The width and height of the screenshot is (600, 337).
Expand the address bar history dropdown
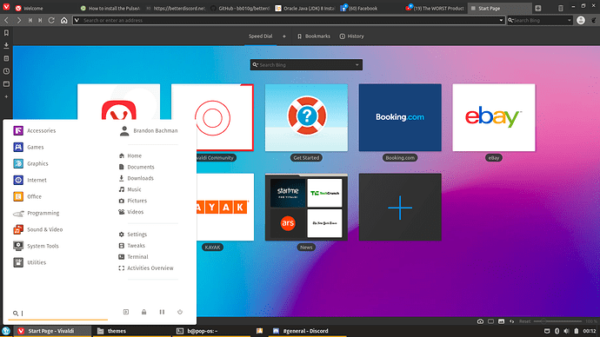point(501,20)
